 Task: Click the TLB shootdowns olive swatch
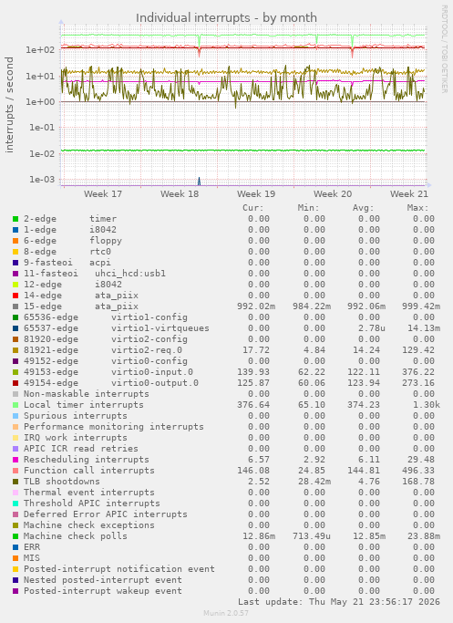pos(15,482)
